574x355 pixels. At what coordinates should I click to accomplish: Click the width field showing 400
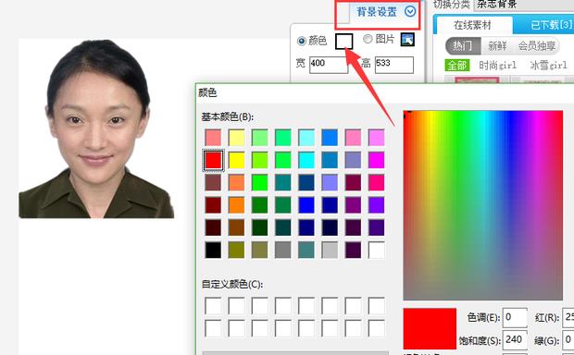[328, 65]
